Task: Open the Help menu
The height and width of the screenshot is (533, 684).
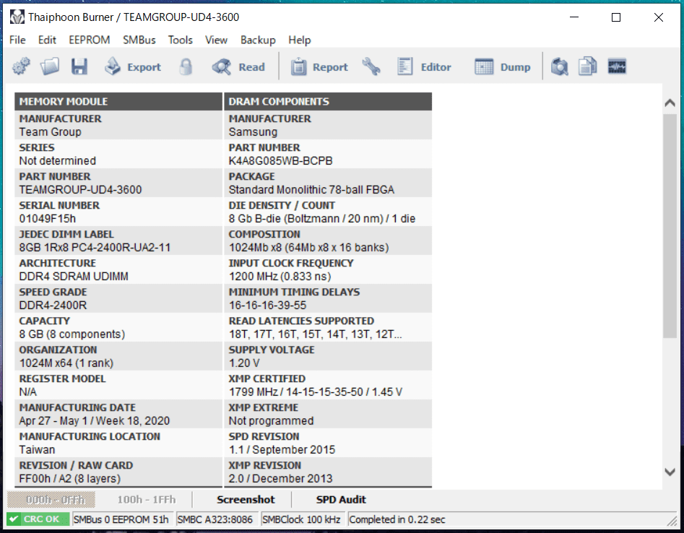Action: (300, 40)
